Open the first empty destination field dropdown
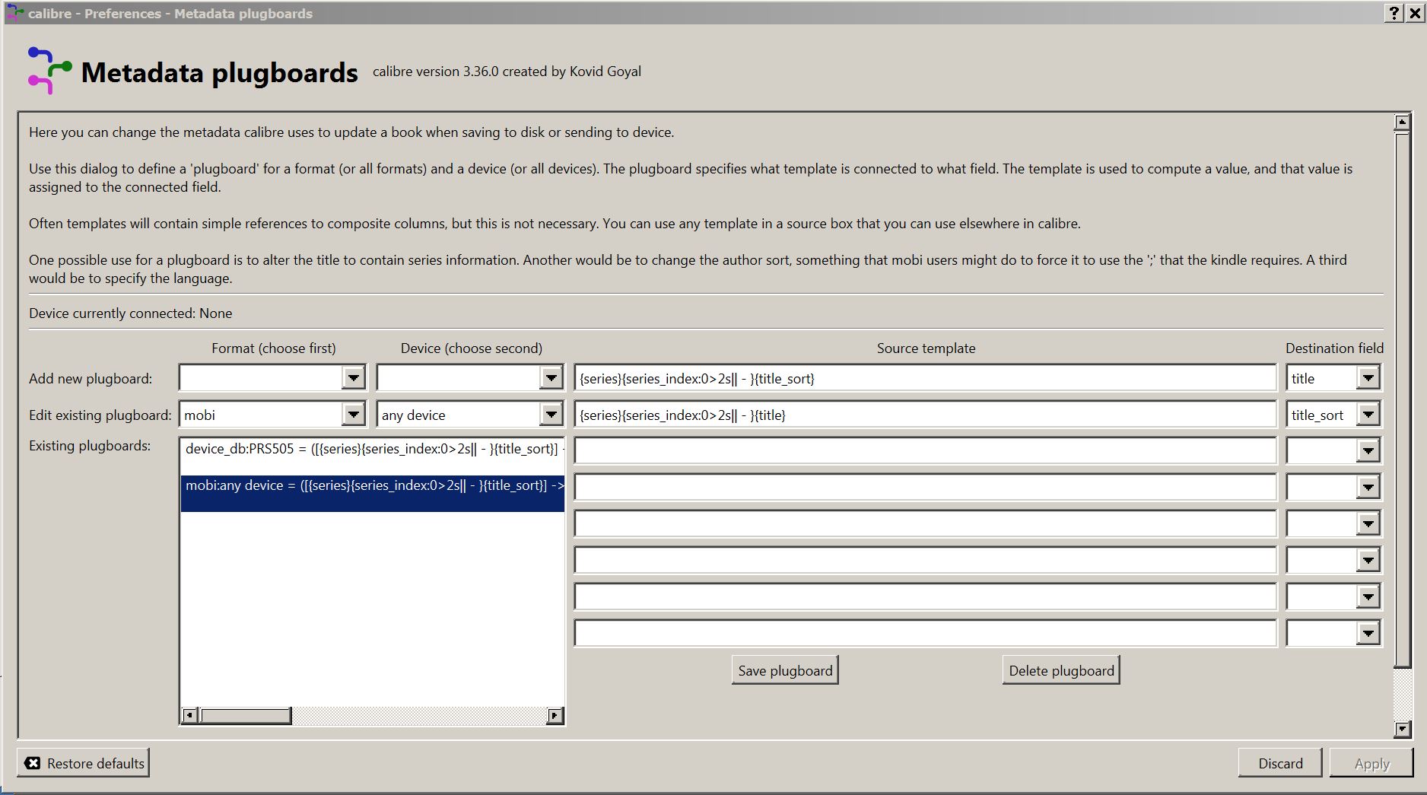The height and width of the screenshot is (795, 1427). (x=1368, y=450)
